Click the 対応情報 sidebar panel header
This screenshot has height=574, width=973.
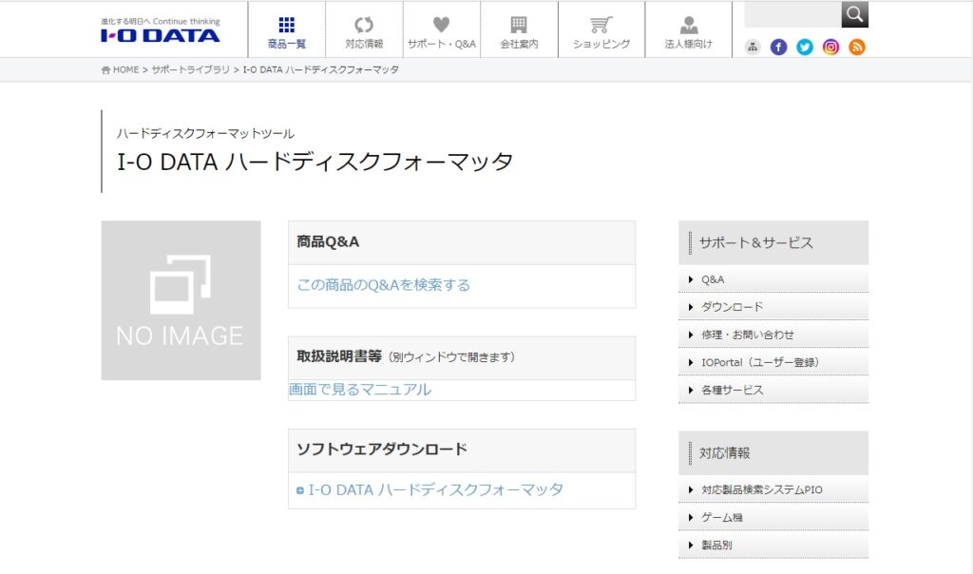coord(773,453)
